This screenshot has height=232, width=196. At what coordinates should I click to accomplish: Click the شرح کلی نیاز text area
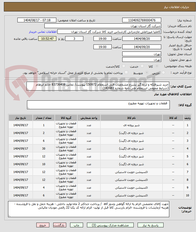(x=98, y=86)
